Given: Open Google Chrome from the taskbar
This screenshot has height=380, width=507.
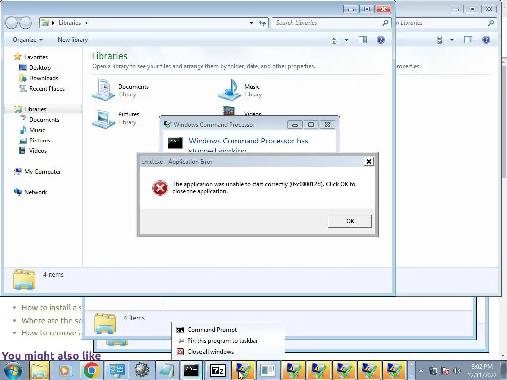Looking at the screenshot, I should click(91, 370).
